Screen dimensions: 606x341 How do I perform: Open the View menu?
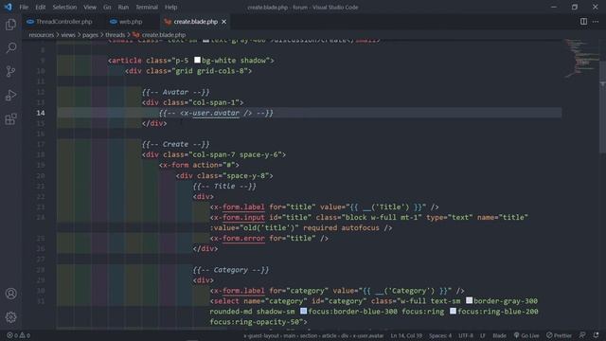click(x=90, y=7)
